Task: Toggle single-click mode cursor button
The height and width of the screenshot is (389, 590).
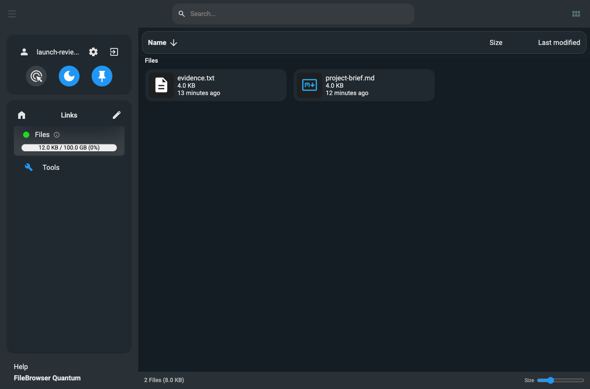Action: (36, 76)
